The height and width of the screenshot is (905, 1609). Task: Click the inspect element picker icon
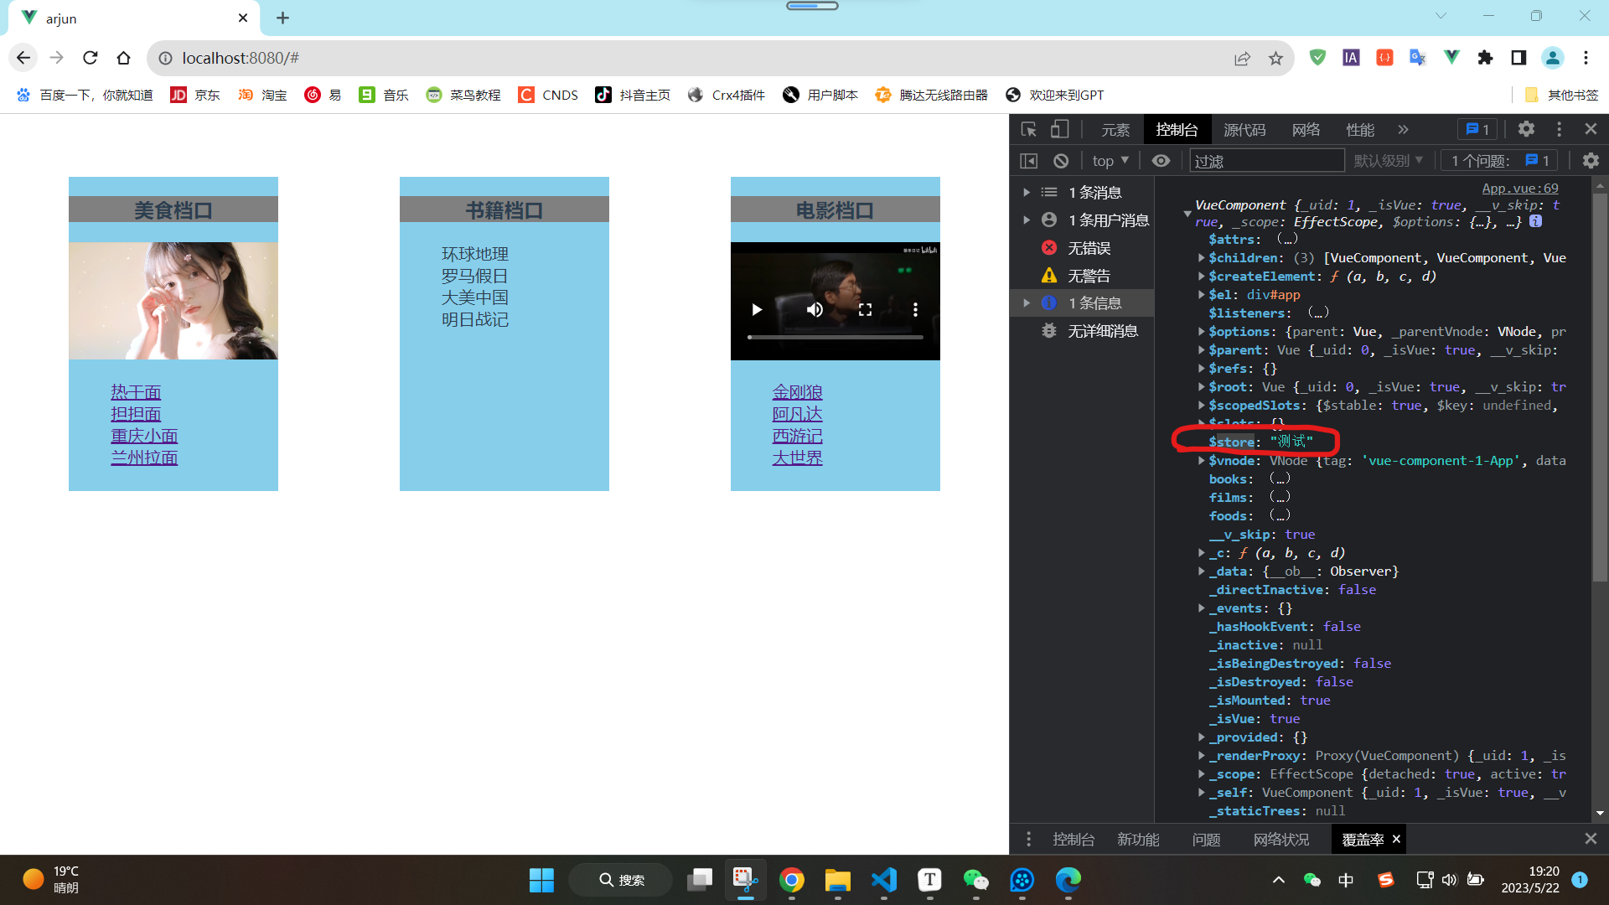tap(1027, 129)
